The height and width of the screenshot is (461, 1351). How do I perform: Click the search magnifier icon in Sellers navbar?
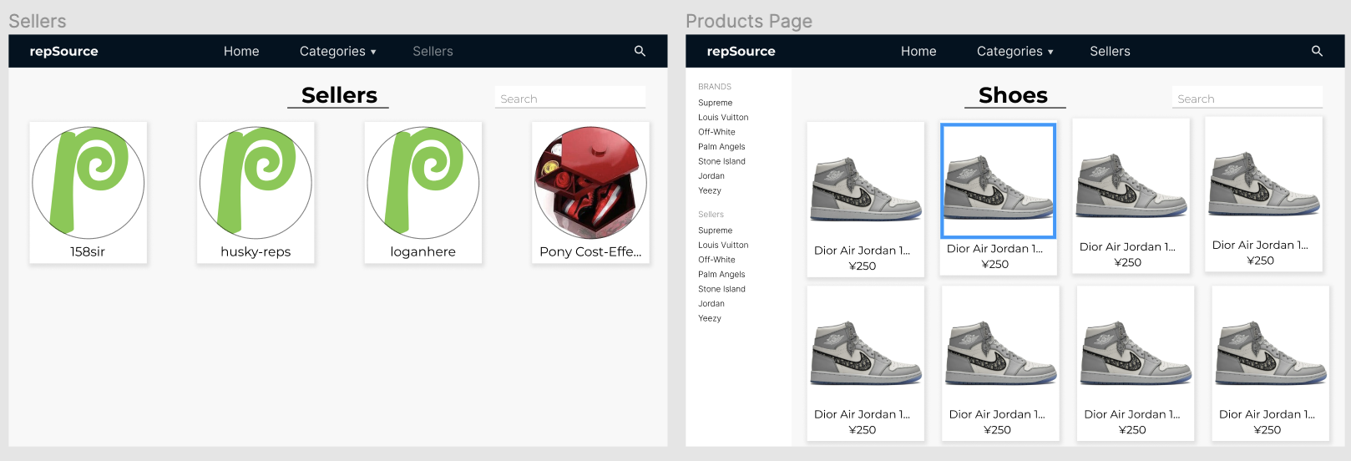point(640,51)
